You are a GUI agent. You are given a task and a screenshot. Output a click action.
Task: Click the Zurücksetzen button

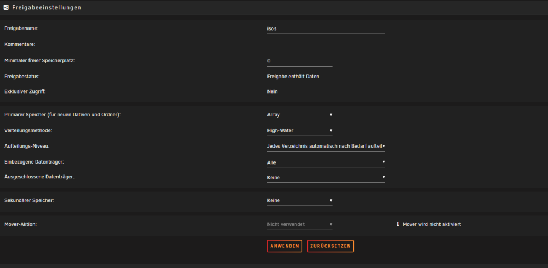point(330,246)
